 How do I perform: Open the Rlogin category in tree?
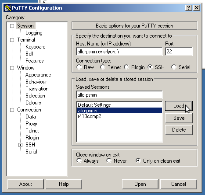tap(32, 138)
